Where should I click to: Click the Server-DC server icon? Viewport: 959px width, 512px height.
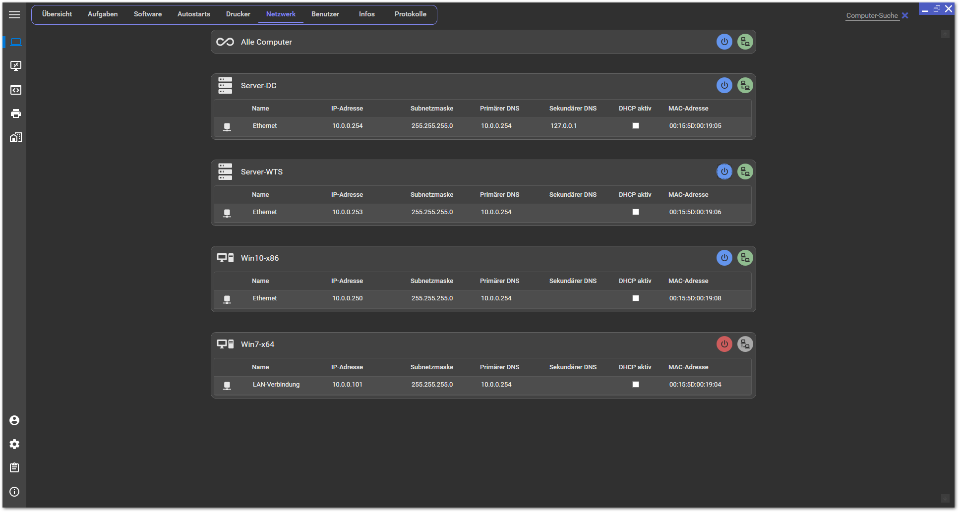tap(225, 85)
